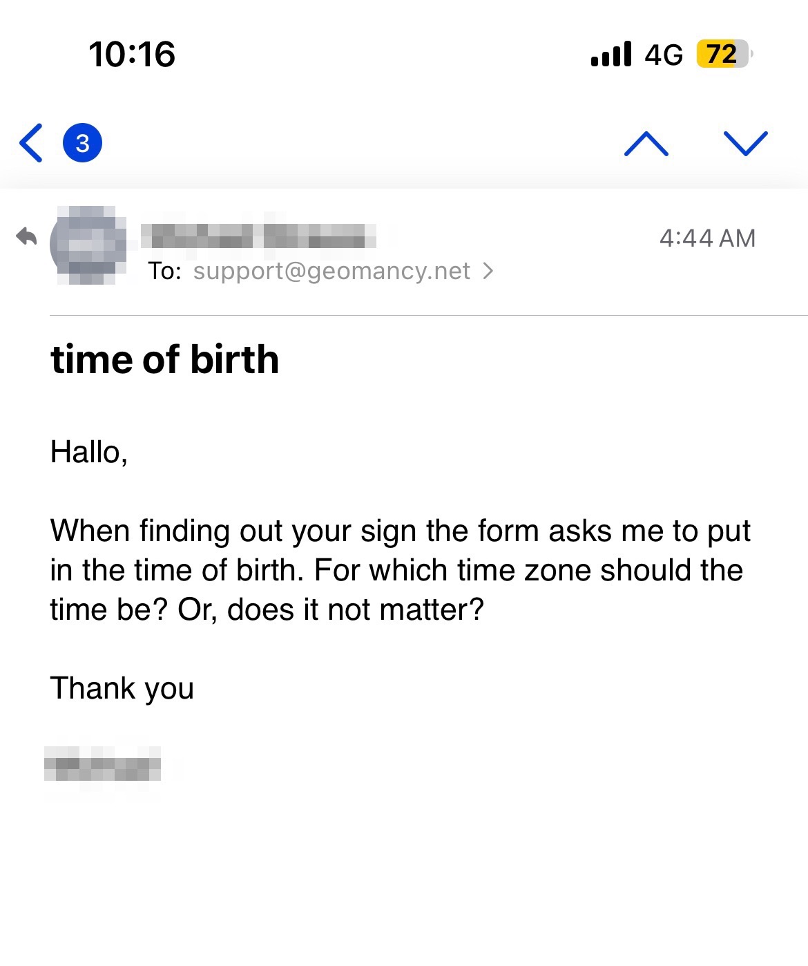The width and height of the screenshot is (808, 966).
Task: Tap the blue unread count badge showing 3
Action: pos(83,143)
